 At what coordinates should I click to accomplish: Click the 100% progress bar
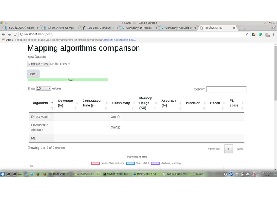(68, 80)
